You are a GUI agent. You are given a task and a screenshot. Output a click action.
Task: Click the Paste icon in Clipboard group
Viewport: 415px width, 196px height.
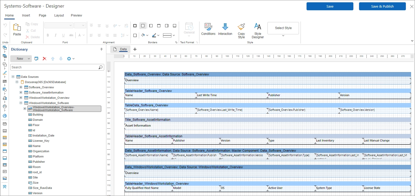(17, 27)
